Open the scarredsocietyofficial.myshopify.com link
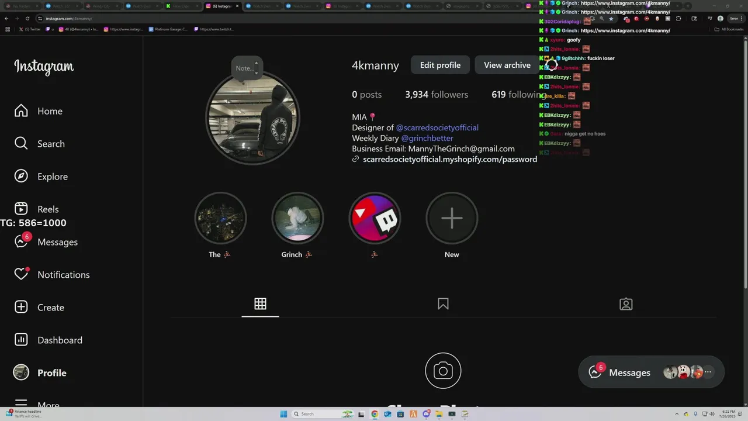Screen dimensions: 748x421 450,159
